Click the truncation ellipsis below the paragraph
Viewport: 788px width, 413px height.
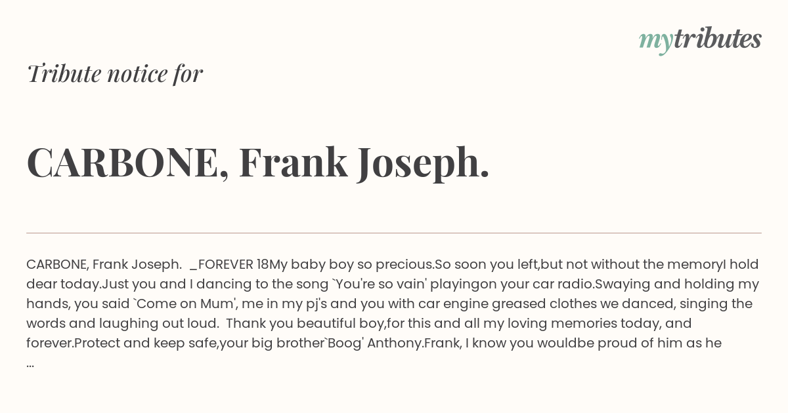(30, 364)
